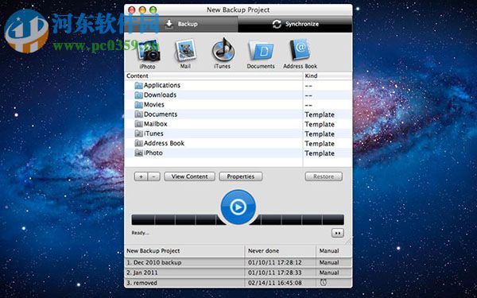Image resolution: width=477 pixels, height=298 pixels.
Task: Choose the iTunes template icon
Action: 223,50
